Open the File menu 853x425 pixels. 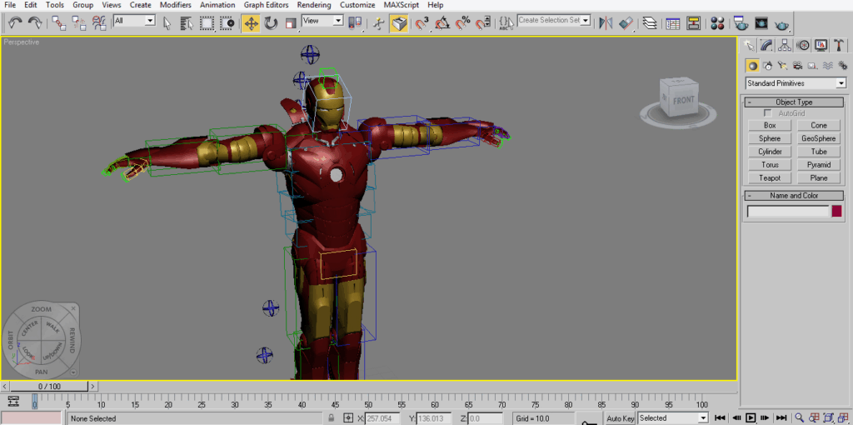10,5
